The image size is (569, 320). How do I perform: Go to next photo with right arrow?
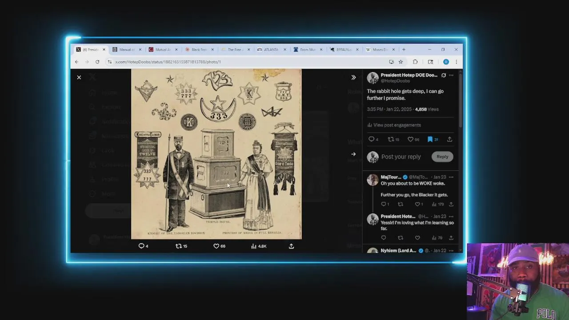[x=353, y=154]
